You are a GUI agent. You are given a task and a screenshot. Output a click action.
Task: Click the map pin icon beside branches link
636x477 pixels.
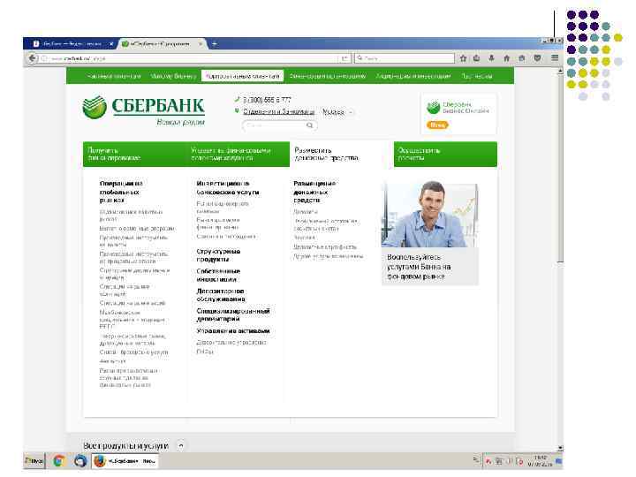tap(237, 110)
